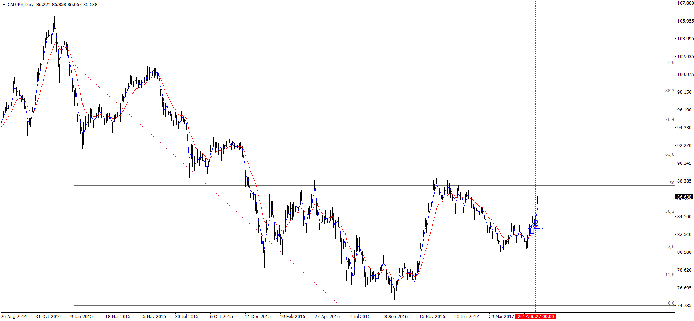Screen dimensions: 694x321
Task: Click the 11 Dec 2015 date label
Action: pos(258,317)
